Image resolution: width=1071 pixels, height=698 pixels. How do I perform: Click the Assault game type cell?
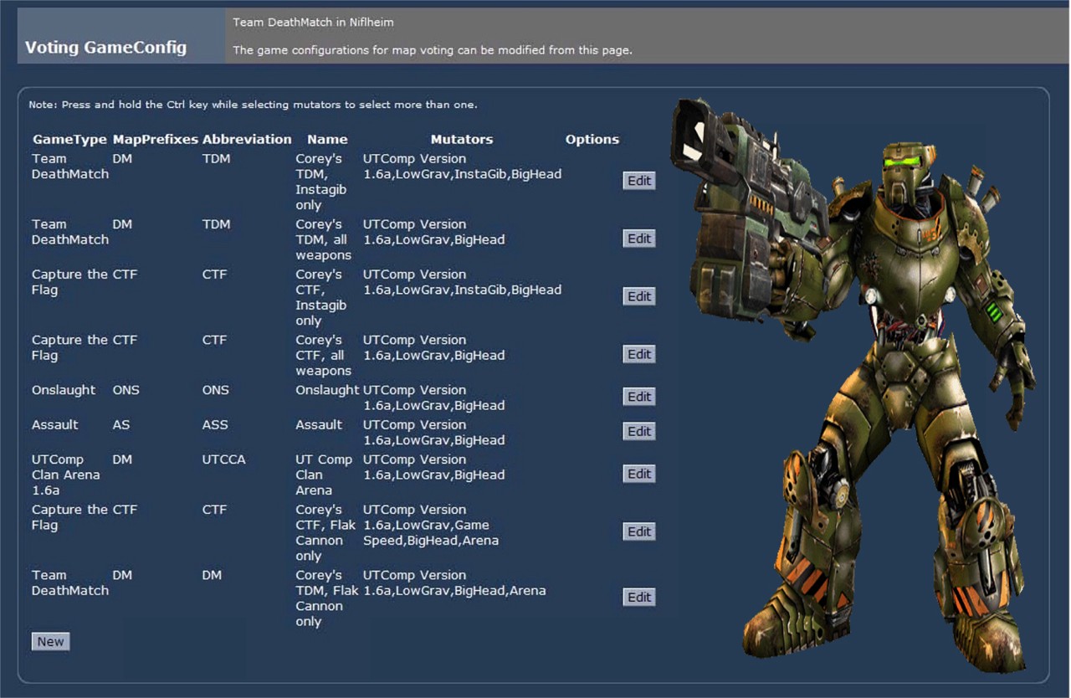(55, 424)
